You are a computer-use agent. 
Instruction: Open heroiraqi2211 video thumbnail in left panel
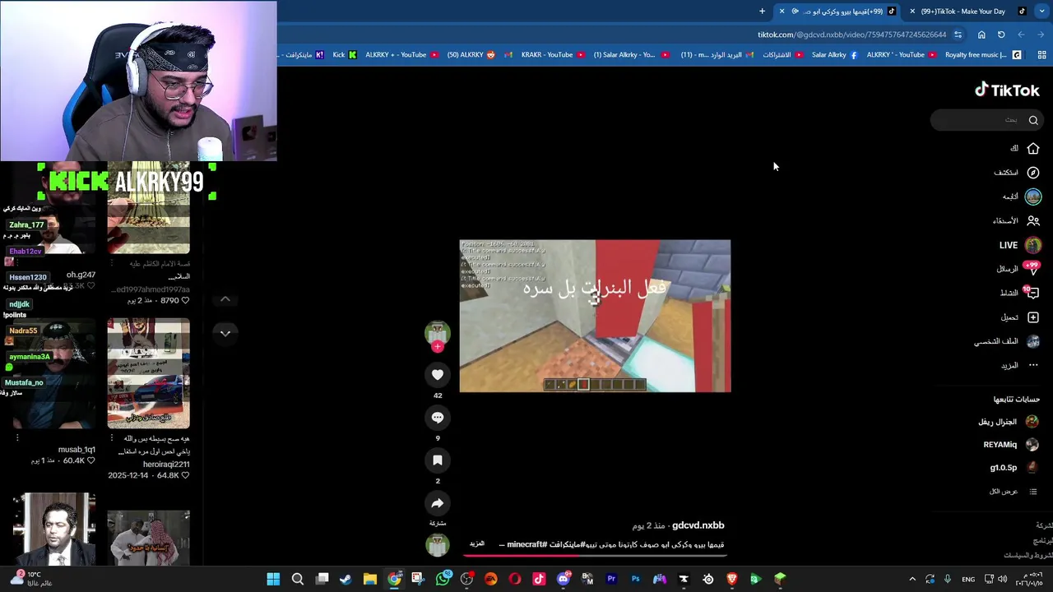pyautogui.click(x=148, y=374)
